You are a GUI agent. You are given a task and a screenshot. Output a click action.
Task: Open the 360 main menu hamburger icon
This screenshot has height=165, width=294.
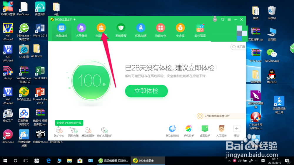coord(229,19)
